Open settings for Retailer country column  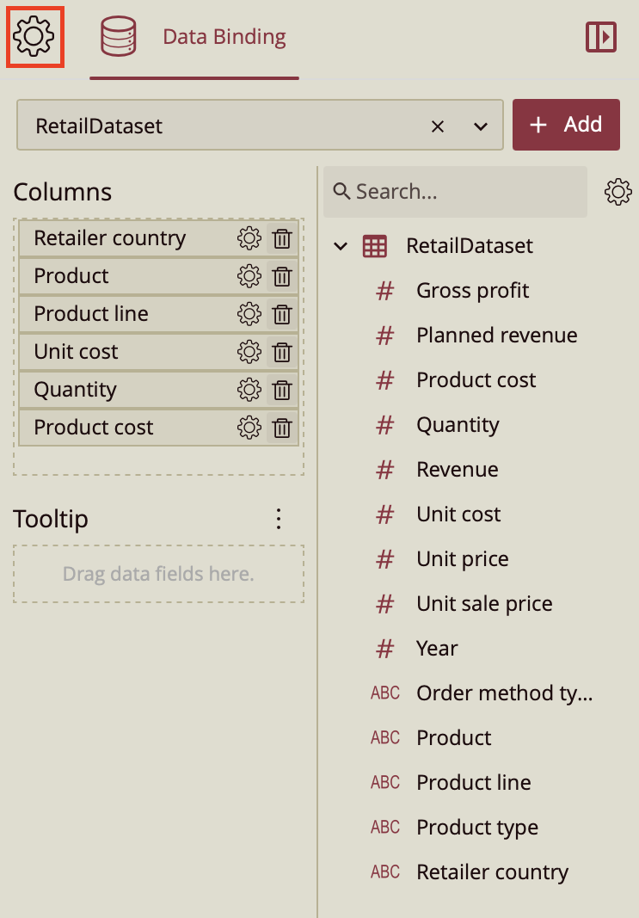(249, 238)
